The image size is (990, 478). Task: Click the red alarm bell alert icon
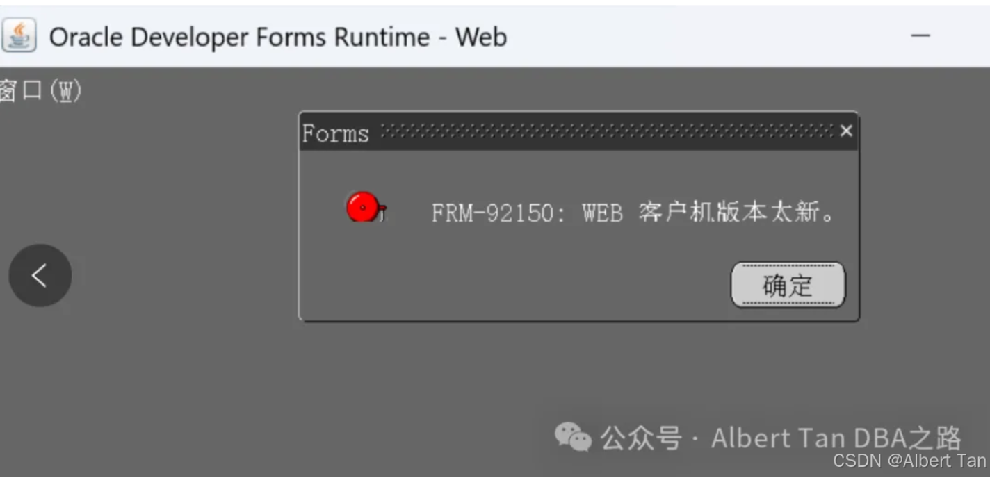[x=365, y=208]
